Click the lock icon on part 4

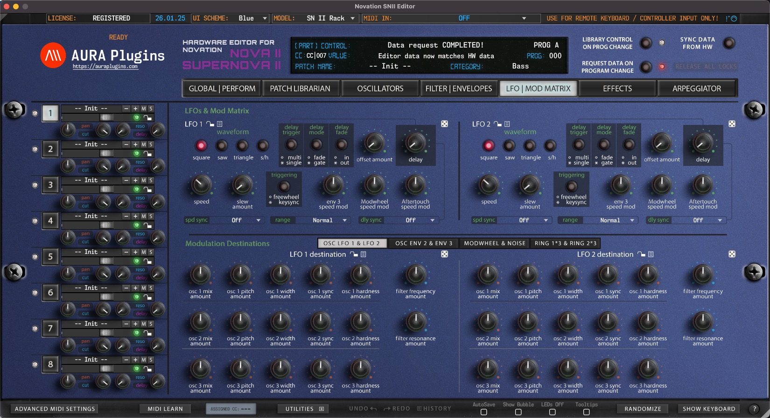(x=147, y=226)
